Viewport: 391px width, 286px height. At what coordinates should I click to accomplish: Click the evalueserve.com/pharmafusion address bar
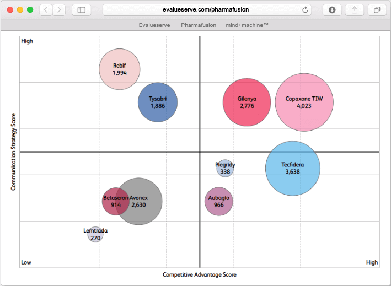pos(207,10)
